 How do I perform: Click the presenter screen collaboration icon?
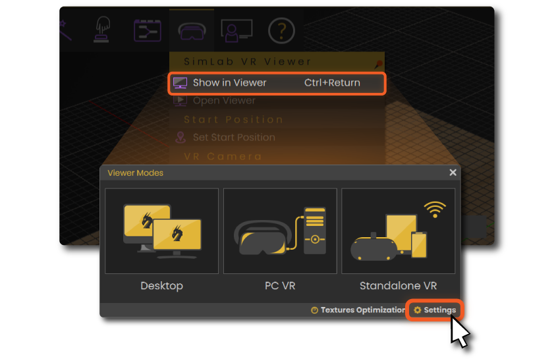pos(236,31)
